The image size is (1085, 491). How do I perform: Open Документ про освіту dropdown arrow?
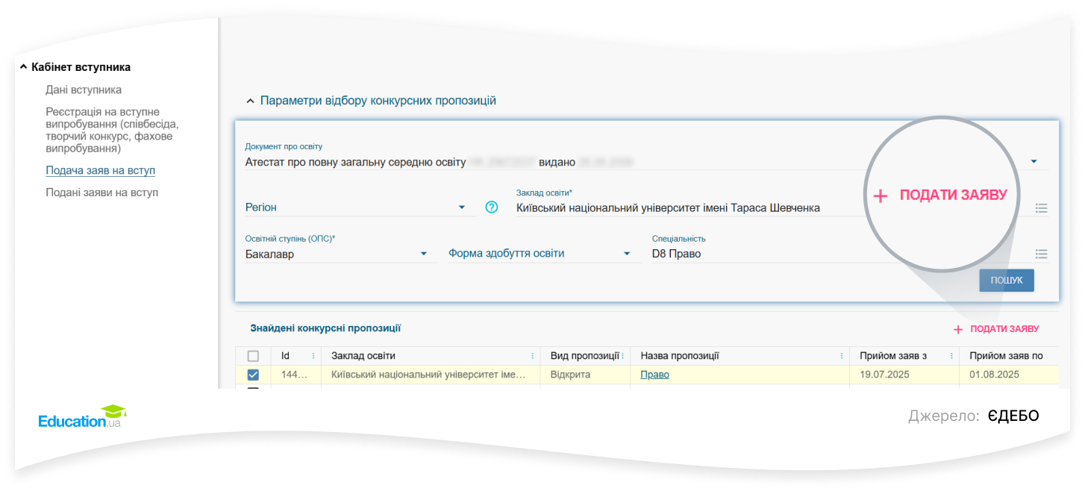click(1034, 161)
